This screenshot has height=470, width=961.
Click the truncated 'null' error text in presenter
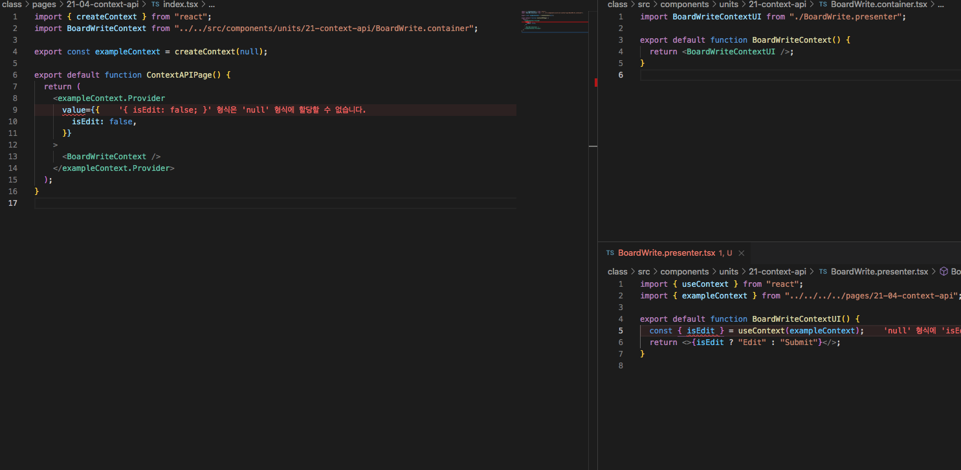(x=922, y=331)
